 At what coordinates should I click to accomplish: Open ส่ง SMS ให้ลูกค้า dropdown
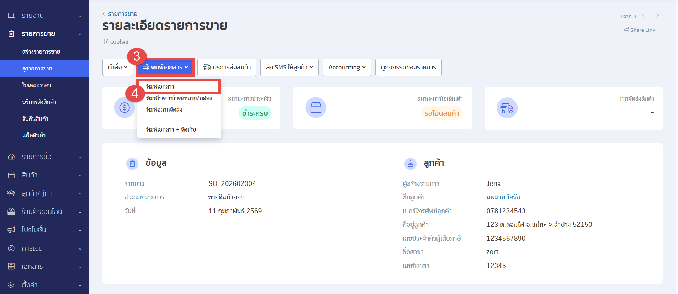click(x=289, y=67)
